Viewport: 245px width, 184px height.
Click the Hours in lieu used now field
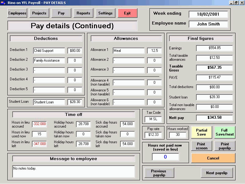(39, 134)
